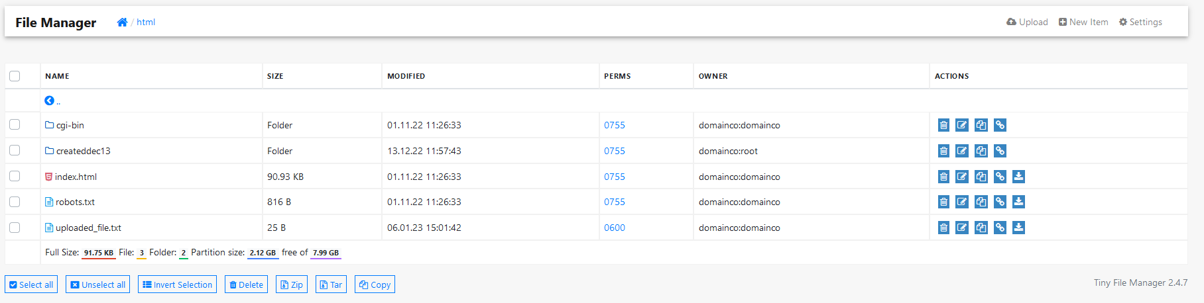1204x303 pixels.
Task: Delete index.html via trash icon
Action: pyautogui.click(x=943, y=177)
